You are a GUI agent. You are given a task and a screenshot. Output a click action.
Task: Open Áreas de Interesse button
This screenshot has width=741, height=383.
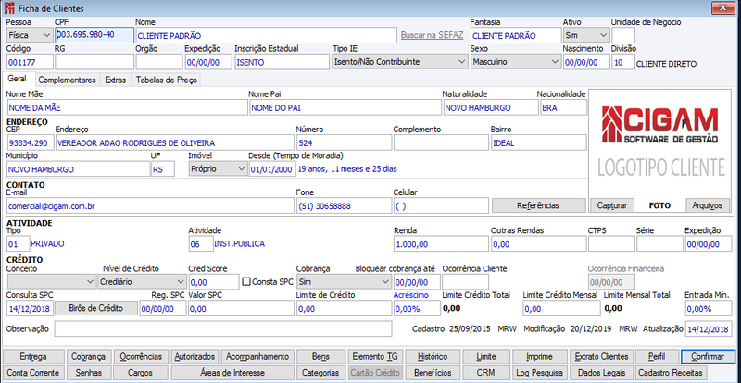coord(232,372)
